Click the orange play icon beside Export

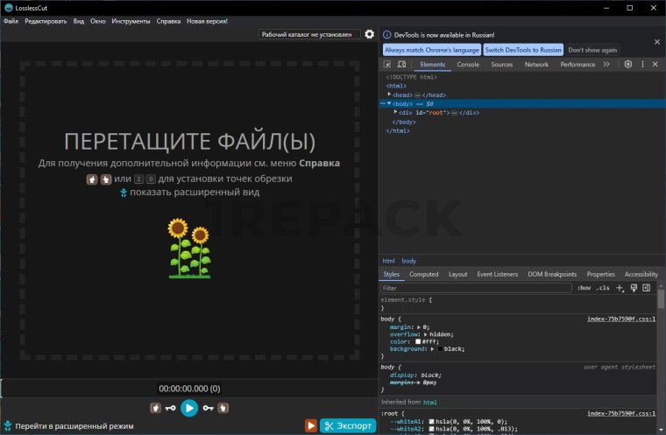pos(311,425)
